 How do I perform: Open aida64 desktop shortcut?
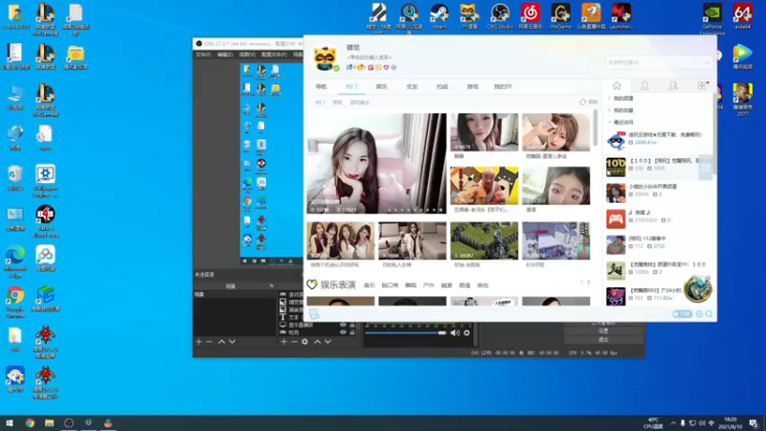click(x=743, y=16)
